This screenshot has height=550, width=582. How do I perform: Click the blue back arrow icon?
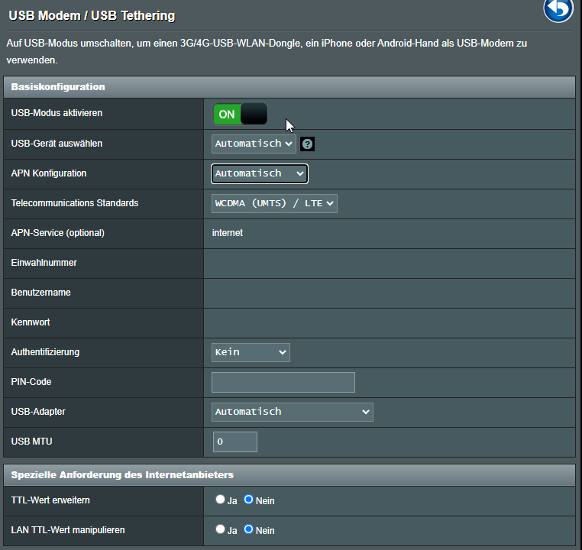558,9
